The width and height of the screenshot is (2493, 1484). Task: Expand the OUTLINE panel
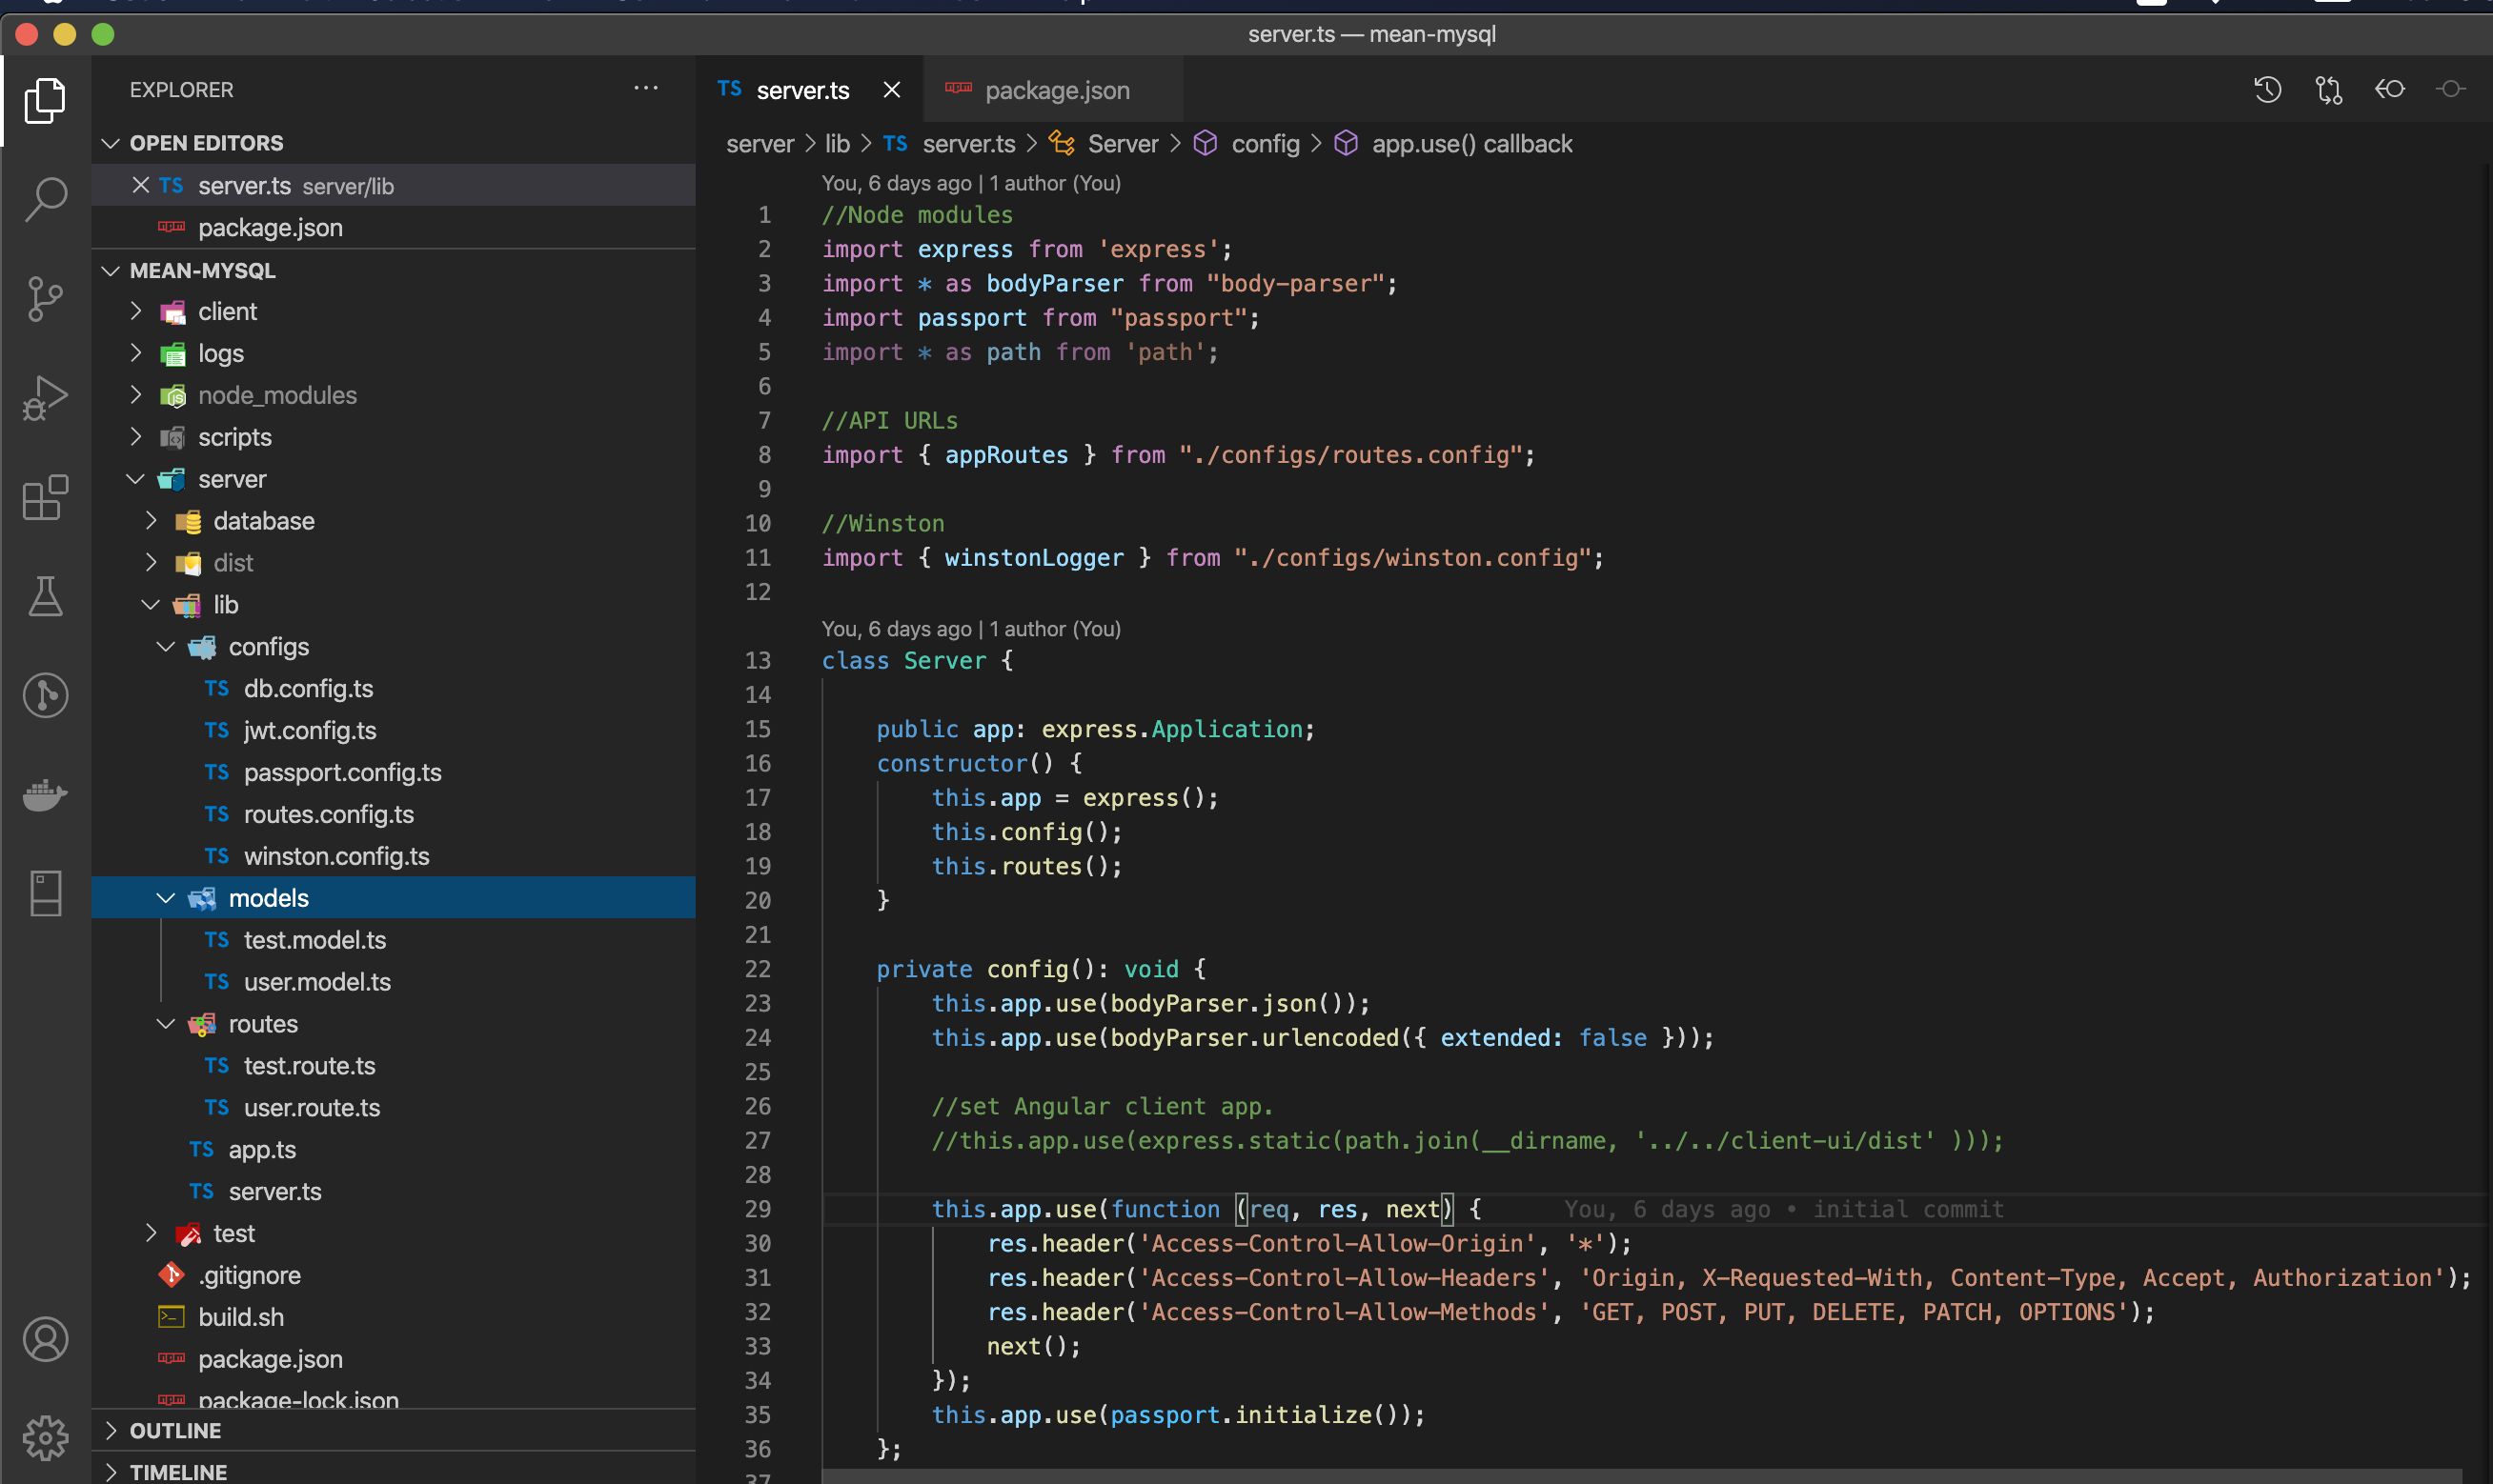click(175, 1430)
